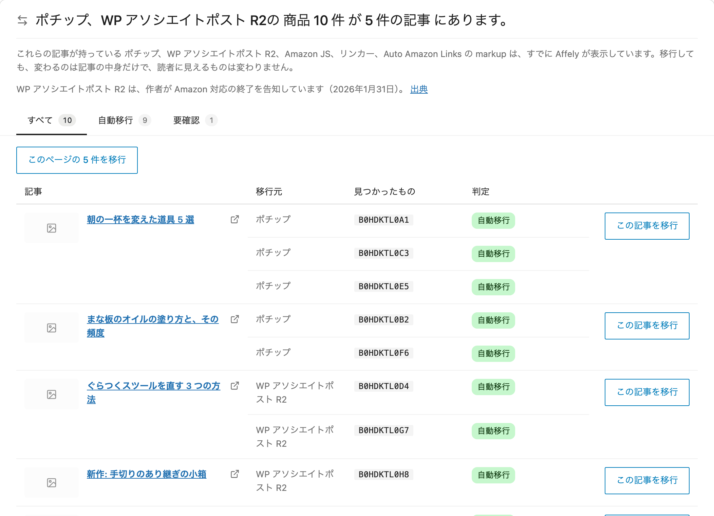The image size is (714, 516).
Task: Click the 移行元 column header
Action: click(269, 192)
